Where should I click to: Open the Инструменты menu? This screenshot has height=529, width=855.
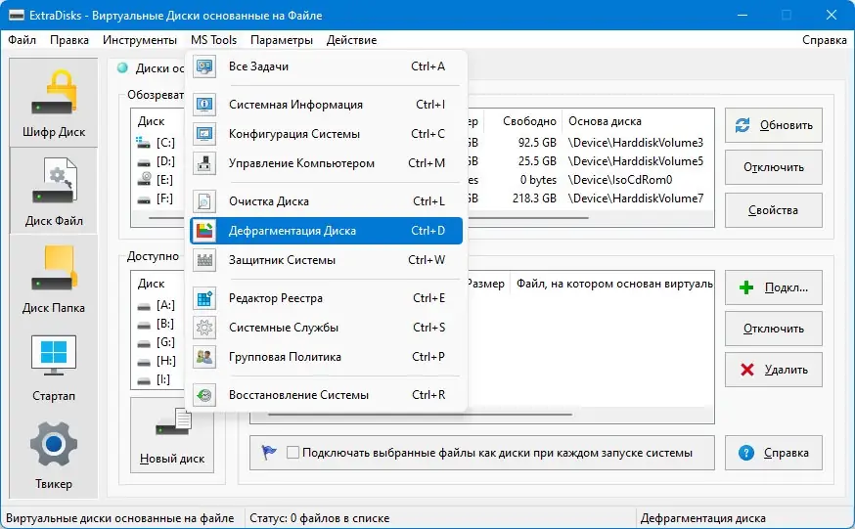tap(140, 40)
